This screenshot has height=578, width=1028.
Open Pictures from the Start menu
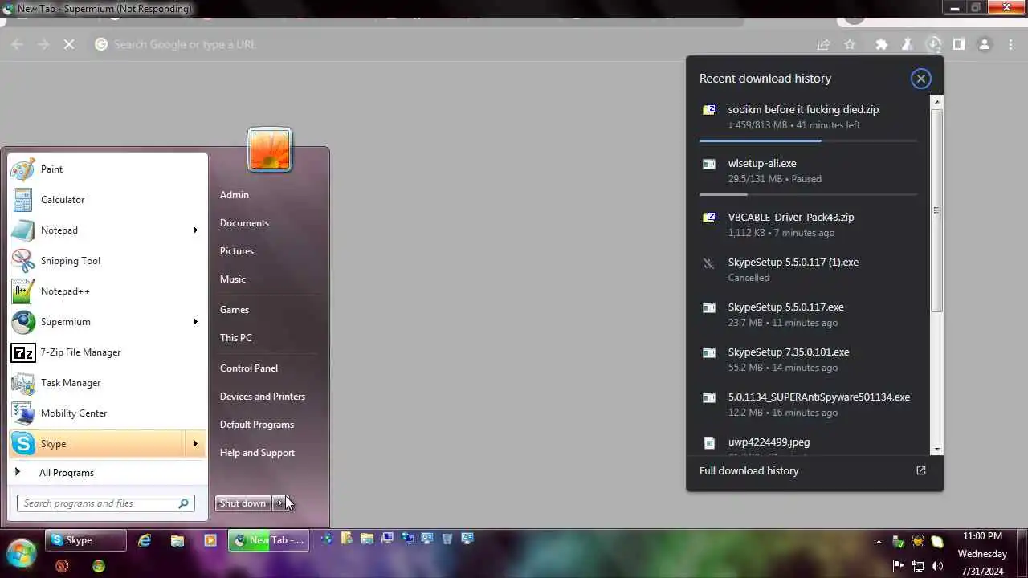click(x=237, y=251)
